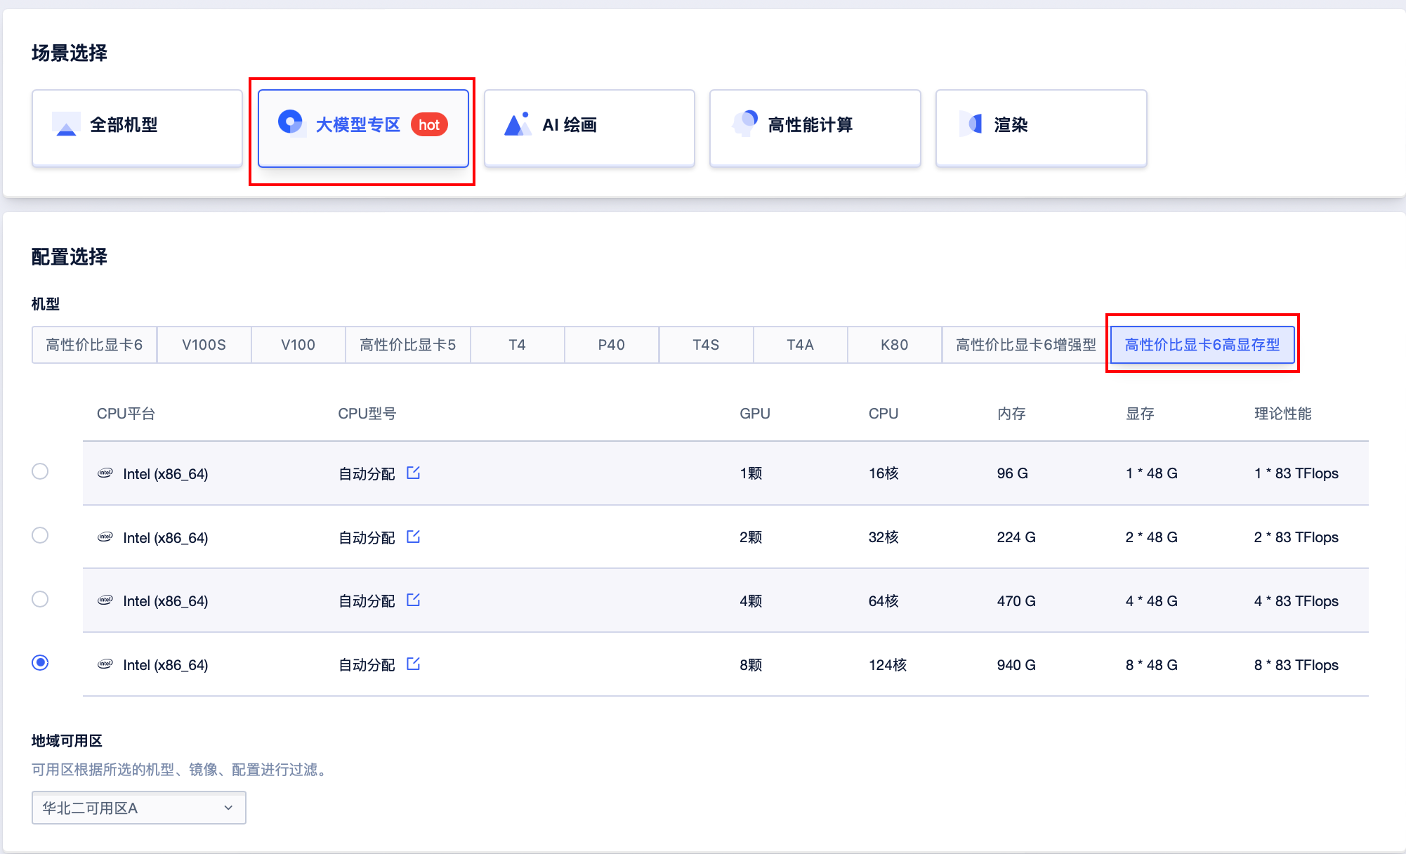Viewport: 1406px width, 854px height.
Task: Click the AI 绘画 scene icon
Action: (x=518, y=124)
